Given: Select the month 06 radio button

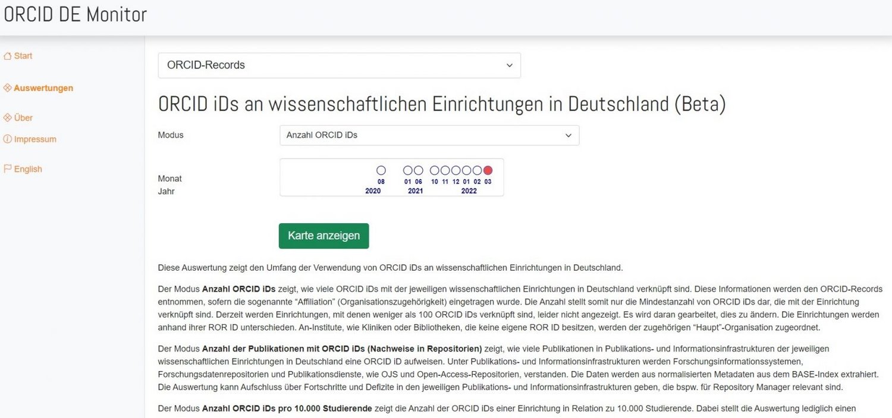Looking at the screenshot, I should pyautogui.click(x=419, y=170).
